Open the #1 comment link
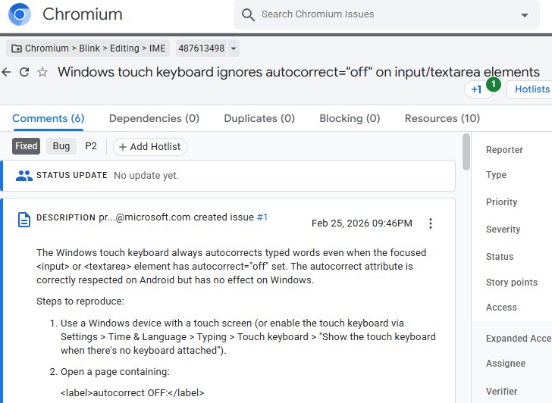552x403 pixels. (x=262, y=217)
